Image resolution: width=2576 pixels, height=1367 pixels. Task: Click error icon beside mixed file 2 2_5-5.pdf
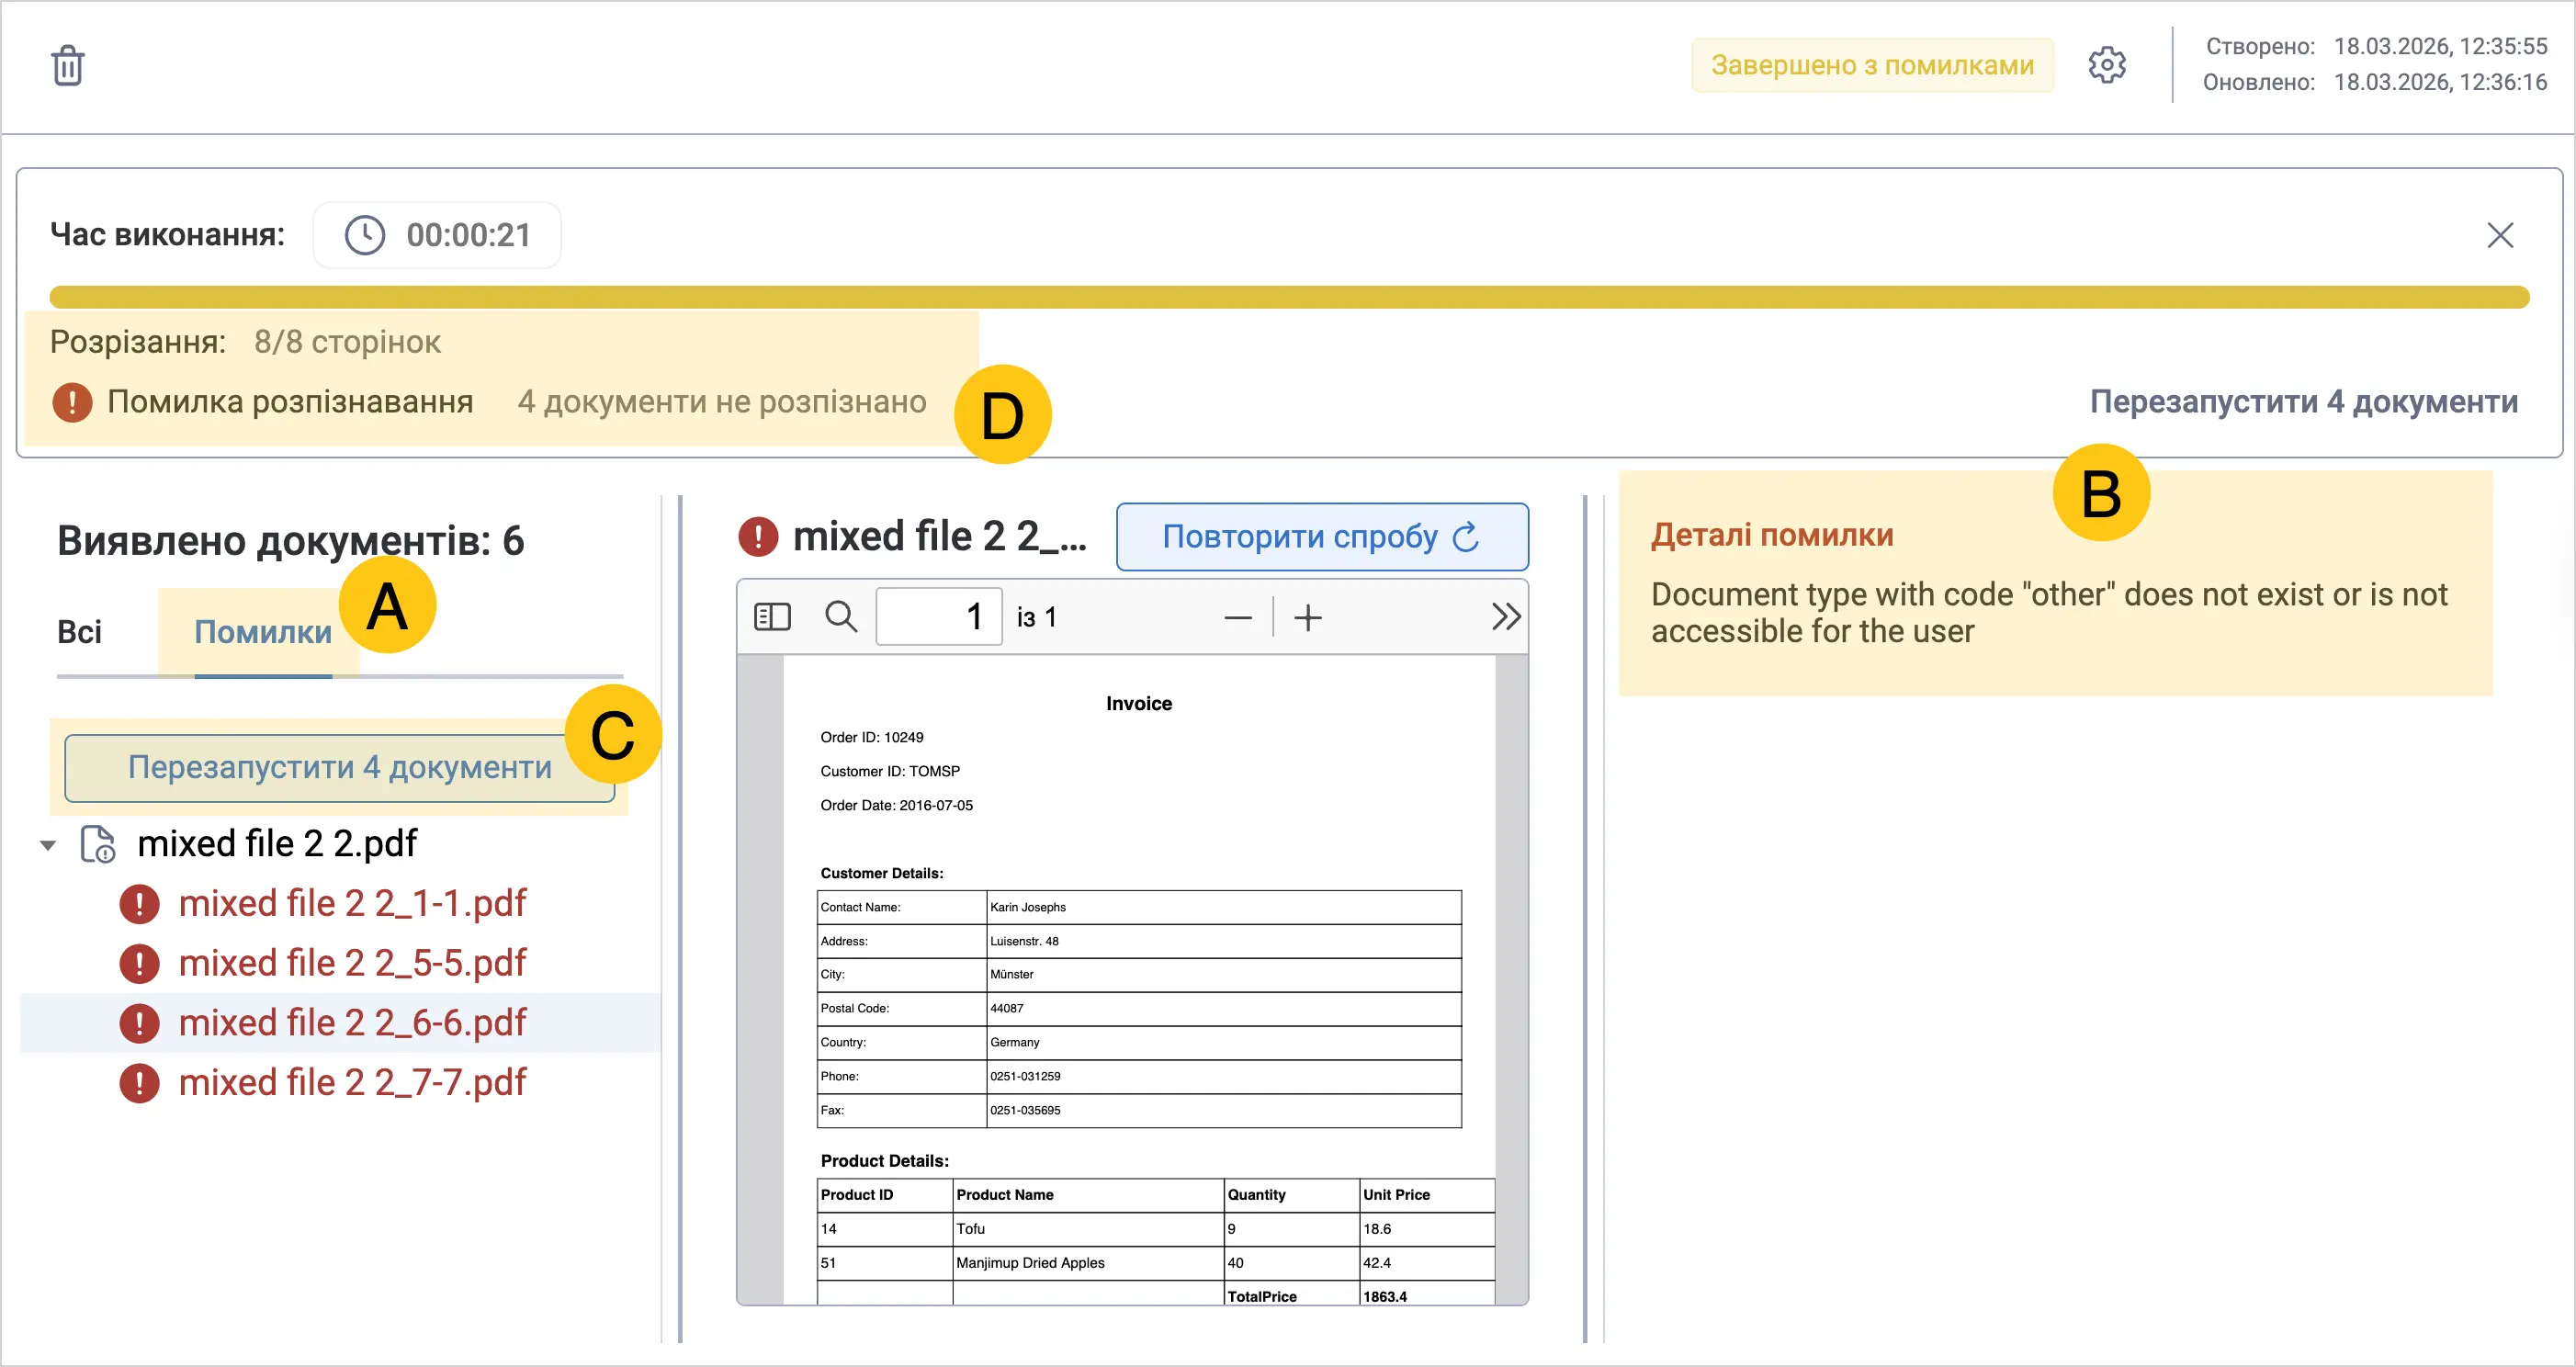click(139, 964)
